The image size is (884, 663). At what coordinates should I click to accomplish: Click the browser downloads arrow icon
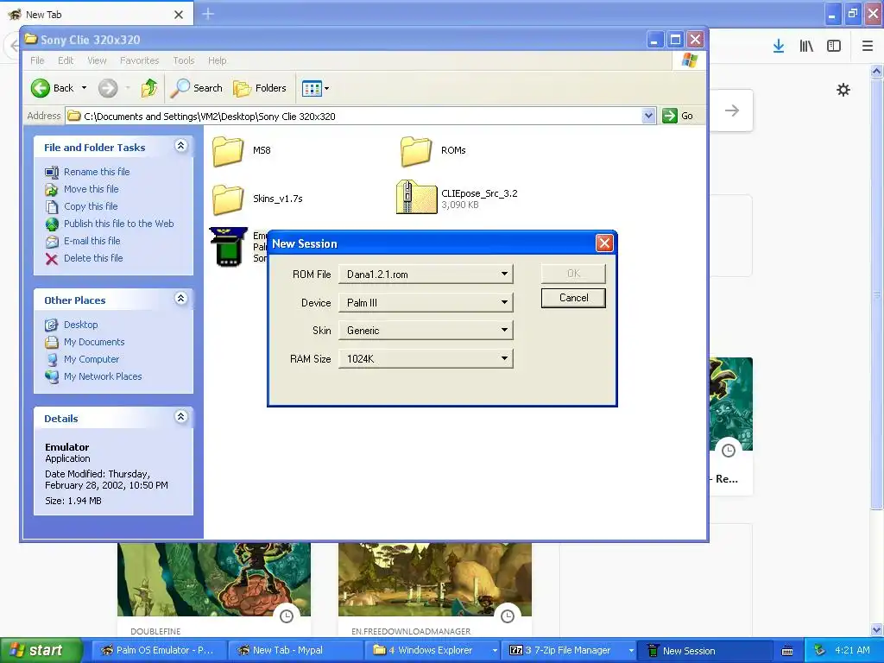click(779, 47)
